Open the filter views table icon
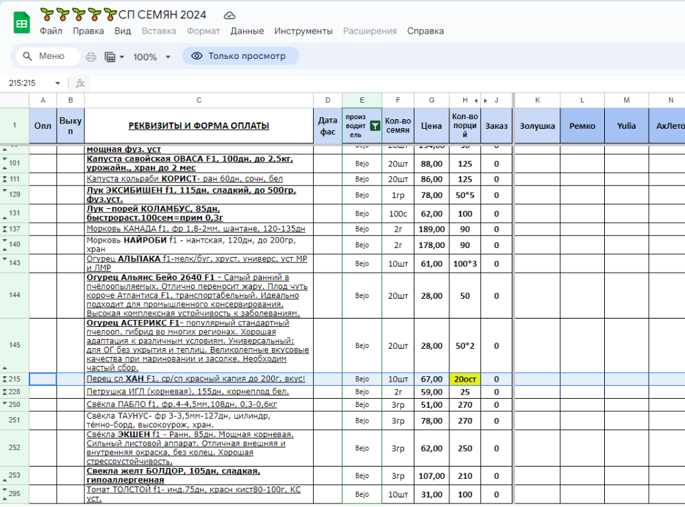685x507 pixels. tap(110, 57)
